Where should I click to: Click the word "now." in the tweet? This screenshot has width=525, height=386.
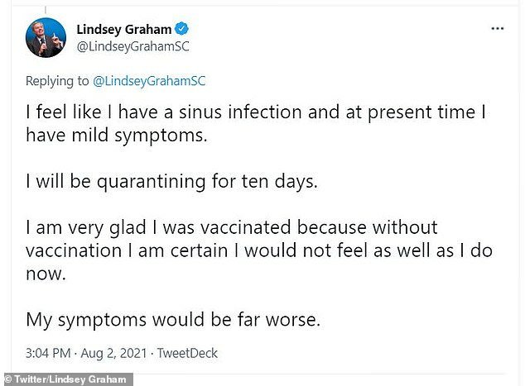pos(45,272)
